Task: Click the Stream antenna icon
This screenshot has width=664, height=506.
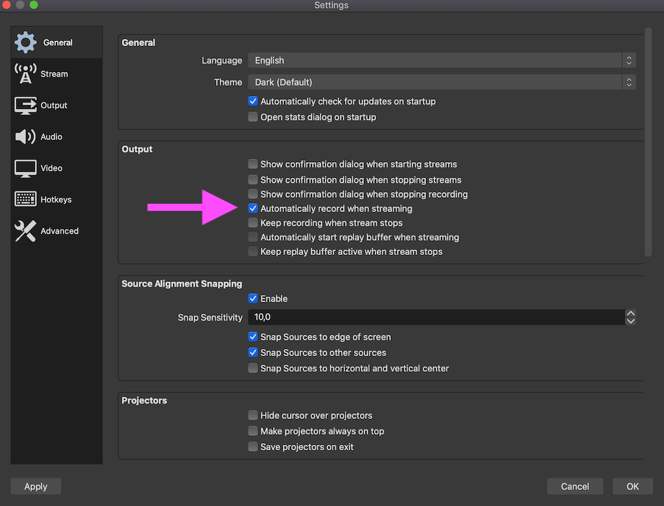Action: [25, 74]
